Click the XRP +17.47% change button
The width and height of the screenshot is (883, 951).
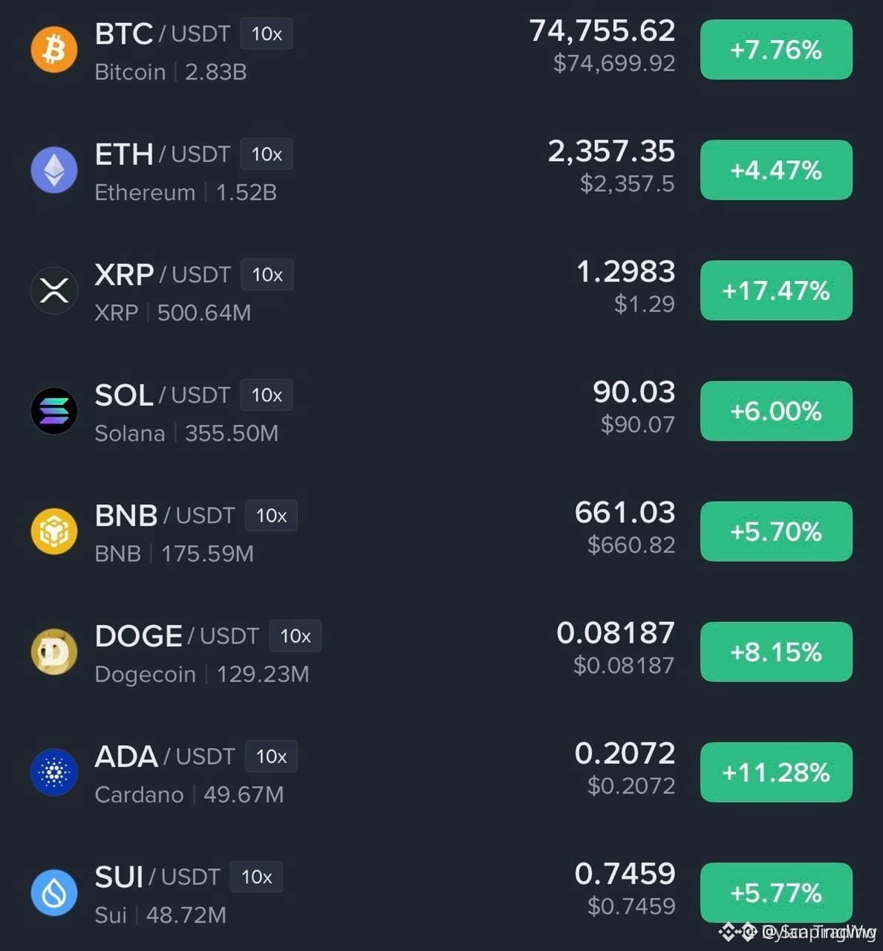[776, 291]
